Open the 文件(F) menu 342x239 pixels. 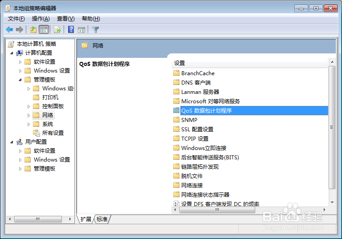[x=16, y=19]
